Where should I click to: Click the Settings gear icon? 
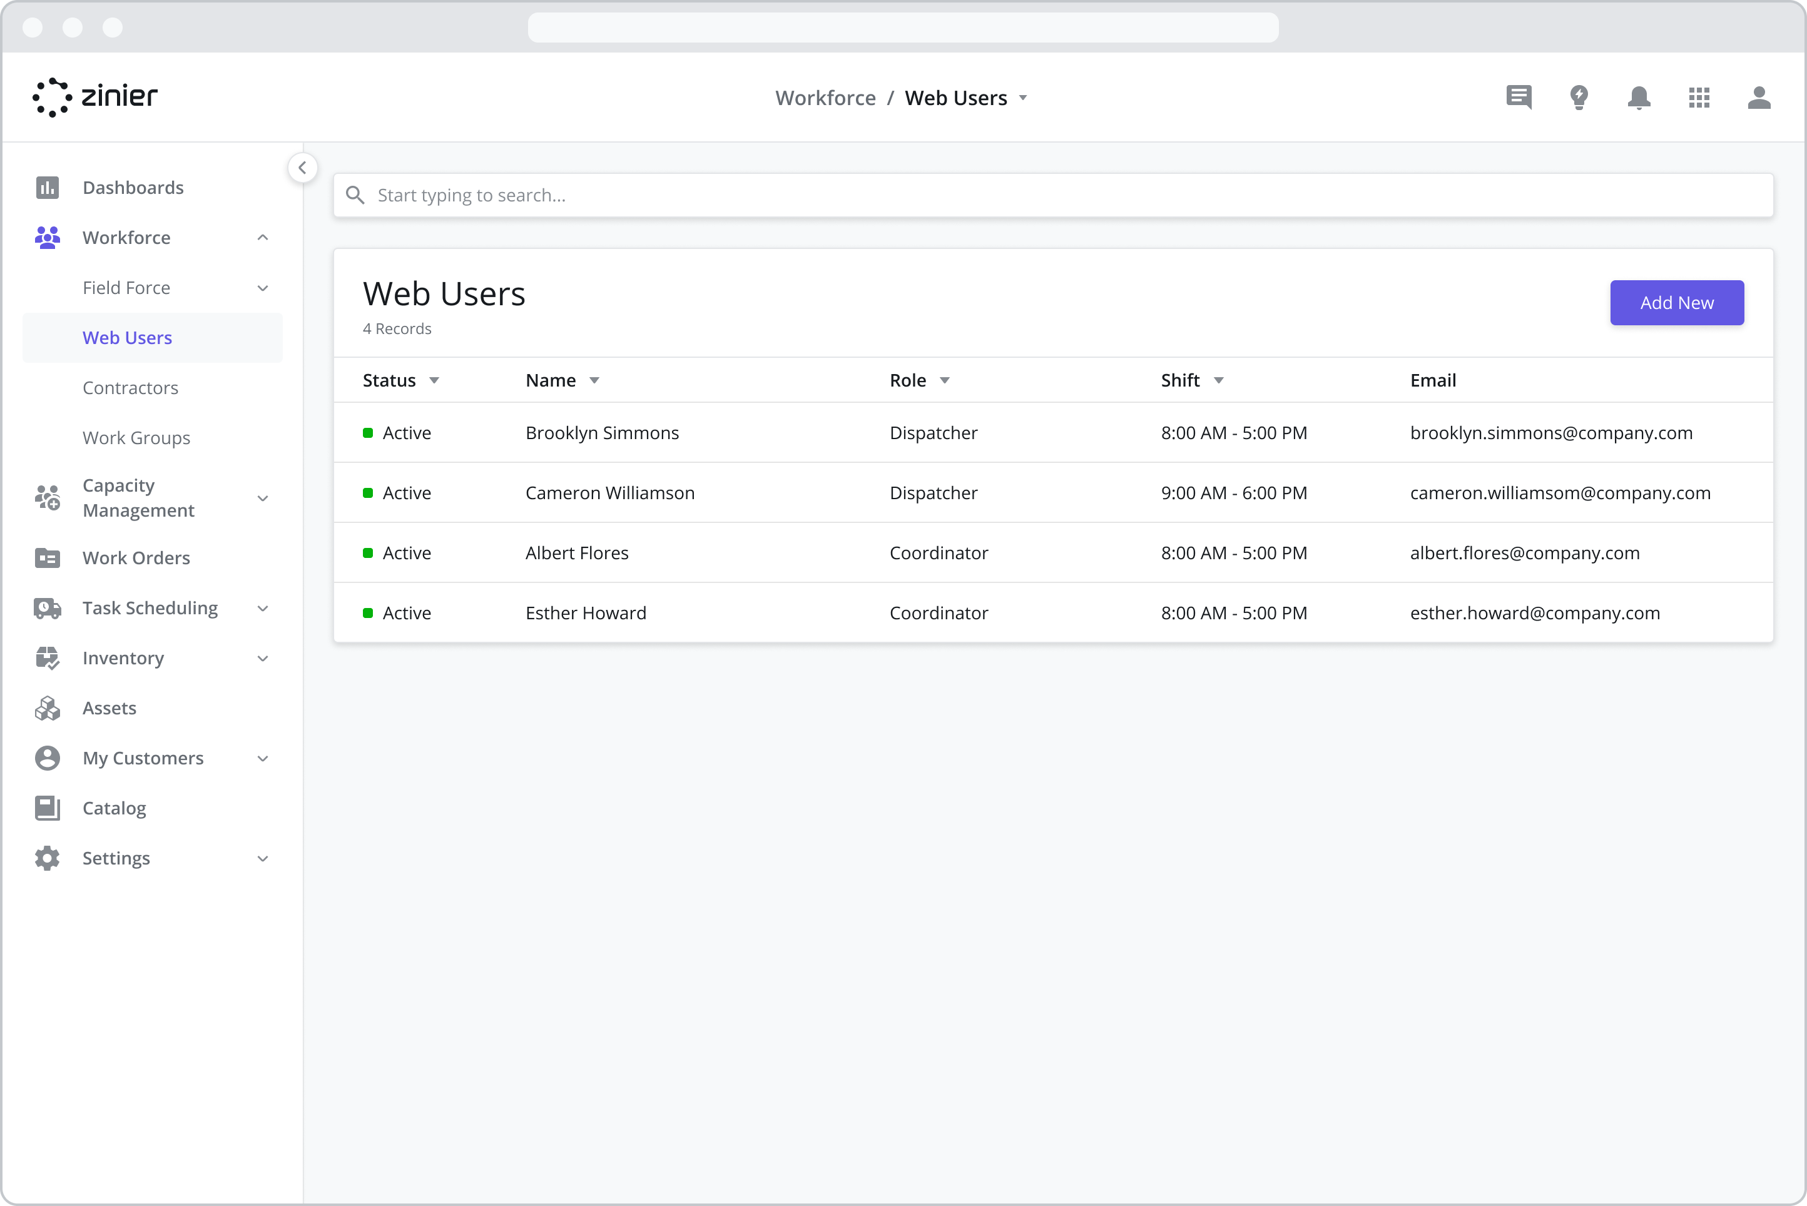click(x=47, y=858)
